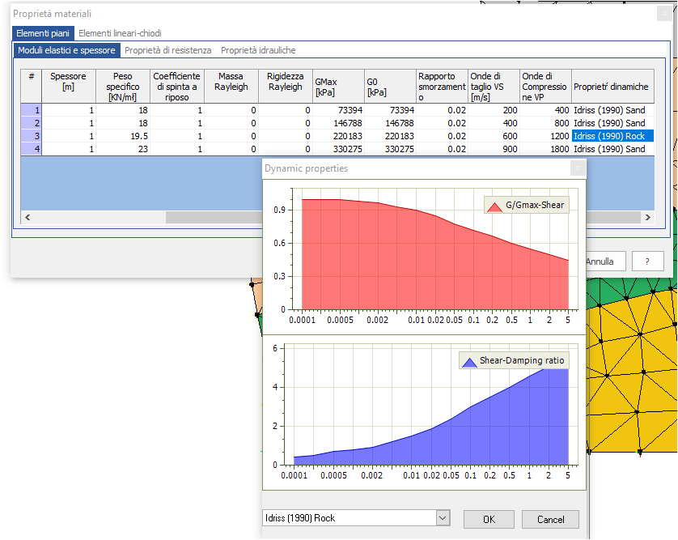This screenshot has width=678, height=540.
Task: Click the question mark help button
Action: 647,261
